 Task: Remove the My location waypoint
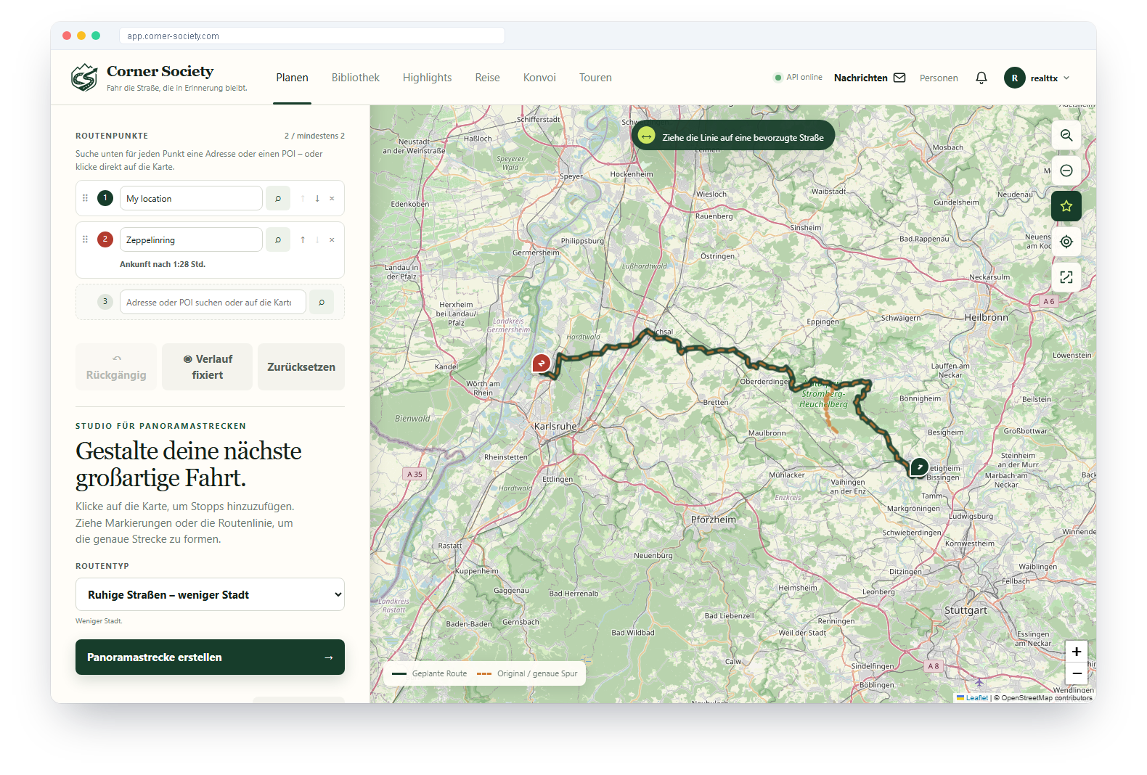pyautogui.click(x=332, y=198)
